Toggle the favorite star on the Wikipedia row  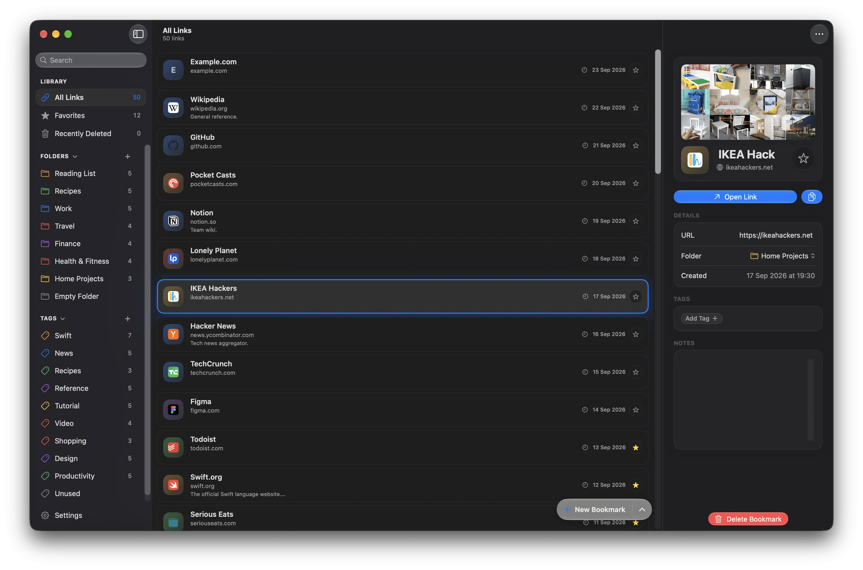click(x=635, y=108)
